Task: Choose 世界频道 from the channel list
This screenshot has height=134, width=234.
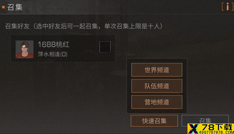Action: [x=157, y=70]
